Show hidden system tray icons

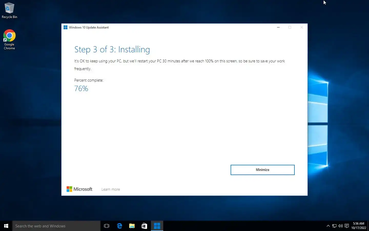328,226
